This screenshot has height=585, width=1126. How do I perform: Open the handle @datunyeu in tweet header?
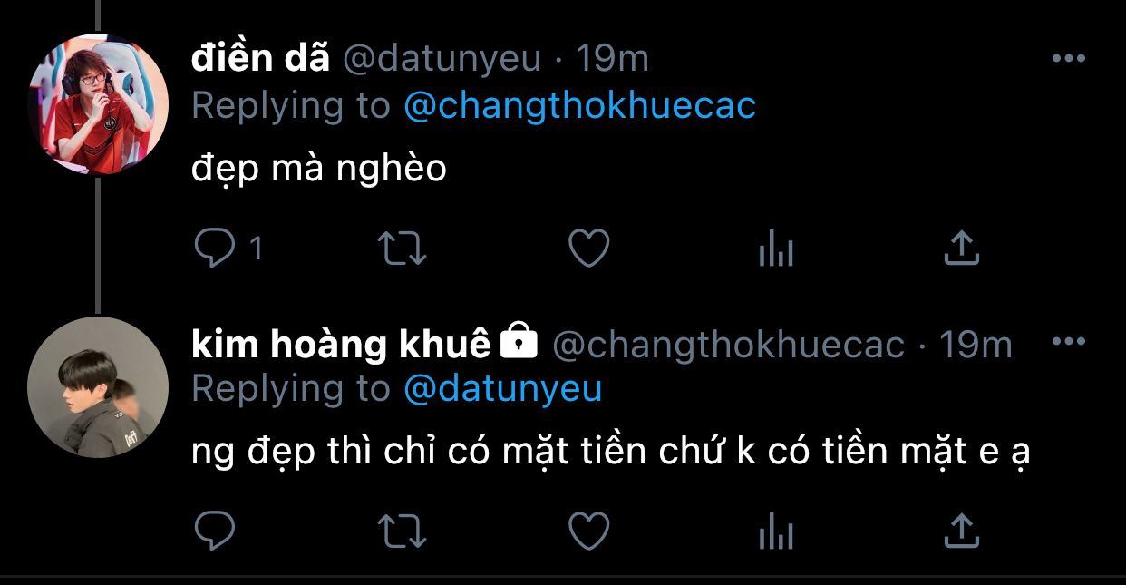click(441, 59)
